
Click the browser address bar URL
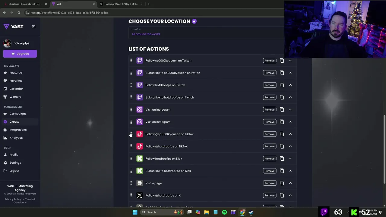69,13
